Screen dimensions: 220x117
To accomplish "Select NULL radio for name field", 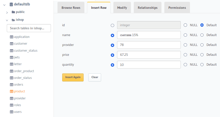I will point(186,35).
